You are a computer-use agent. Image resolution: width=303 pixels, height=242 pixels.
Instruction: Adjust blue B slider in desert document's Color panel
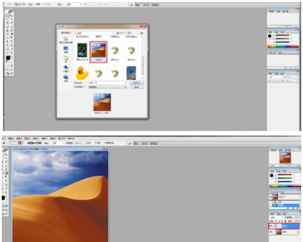pos(285,182)
